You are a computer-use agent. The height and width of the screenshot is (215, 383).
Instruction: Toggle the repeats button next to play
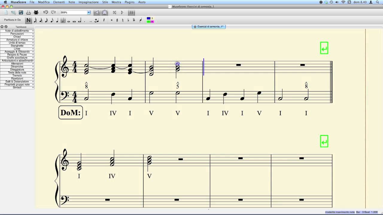click(131, 13)
